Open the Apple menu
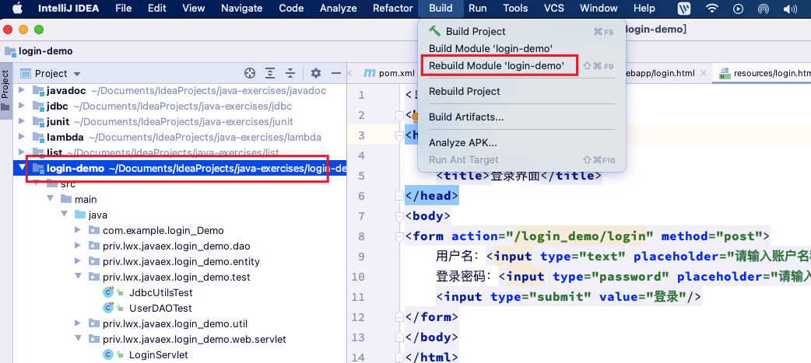The image size is (811, 363). (x=18, y=9)
